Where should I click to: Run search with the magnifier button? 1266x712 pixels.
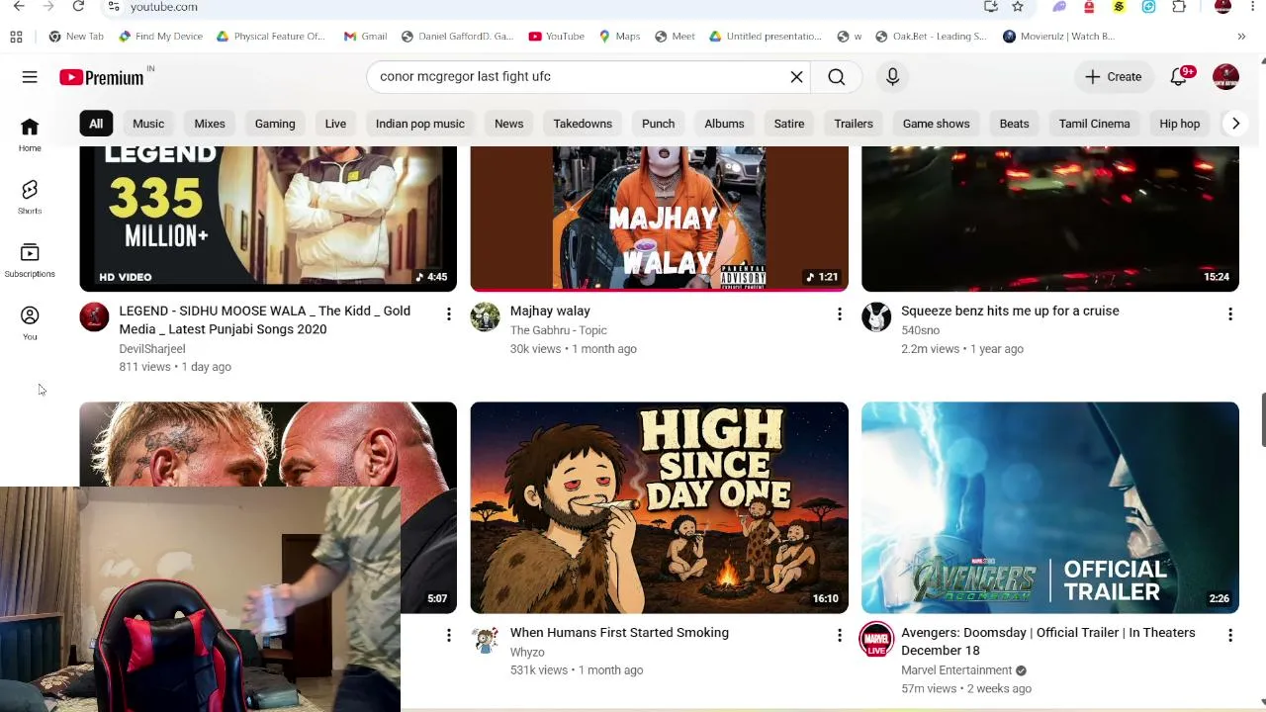point(837,76)
